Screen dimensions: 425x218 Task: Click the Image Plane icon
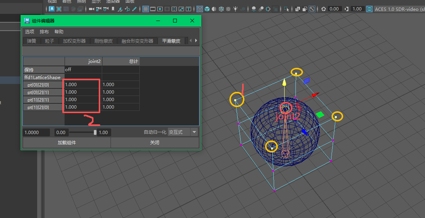tap(120, 9)
